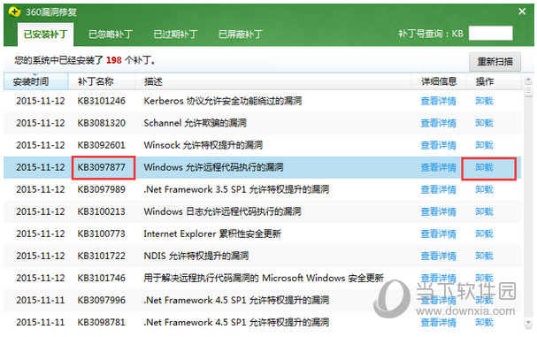Click the 重新扫描 button
Image resolution: width=537 pixels, height=337 pixels.
pyautogui.click(x=495, y=62)
